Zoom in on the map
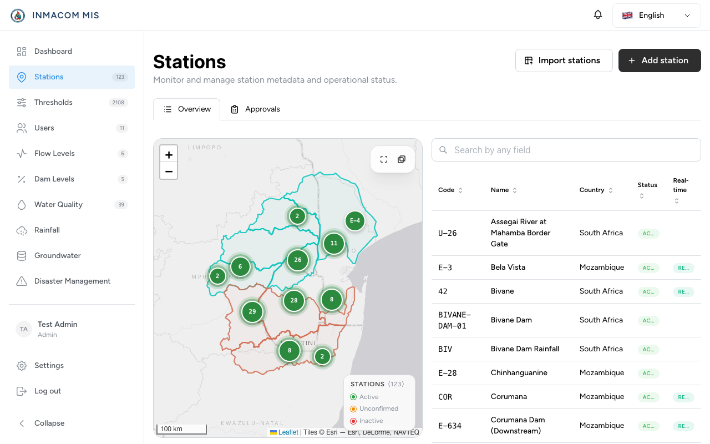The width and height of the screenshot is (710, 444). 169,154
